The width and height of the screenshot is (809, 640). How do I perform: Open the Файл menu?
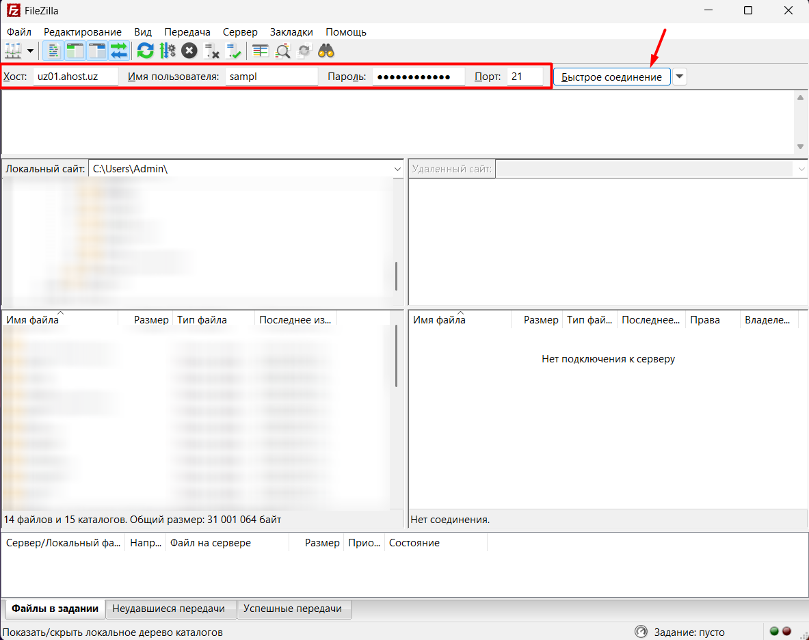tap(19, 32)
